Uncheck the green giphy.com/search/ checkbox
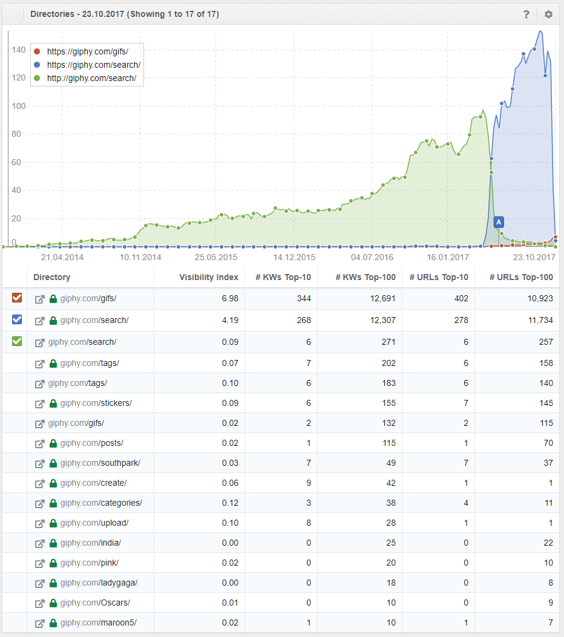The image size is (564, 637). pyautogui.click(x=17, y=341)
